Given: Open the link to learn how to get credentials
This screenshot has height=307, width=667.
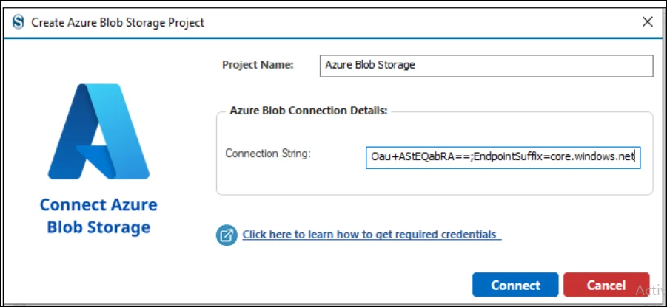Looking at the screenshot, I should 372,235.
